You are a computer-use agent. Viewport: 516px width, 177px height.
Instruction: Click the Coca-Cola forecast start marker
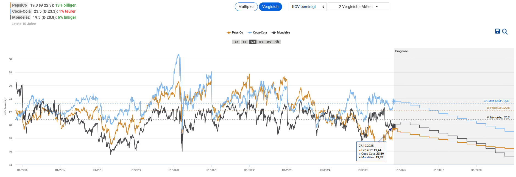click(x=394, y=101)
